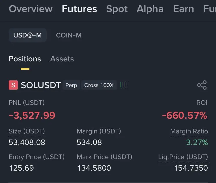Open the Spot tab
Image resolution: width=216 pixels, height=183 pixels.
(x=117, y=9)
